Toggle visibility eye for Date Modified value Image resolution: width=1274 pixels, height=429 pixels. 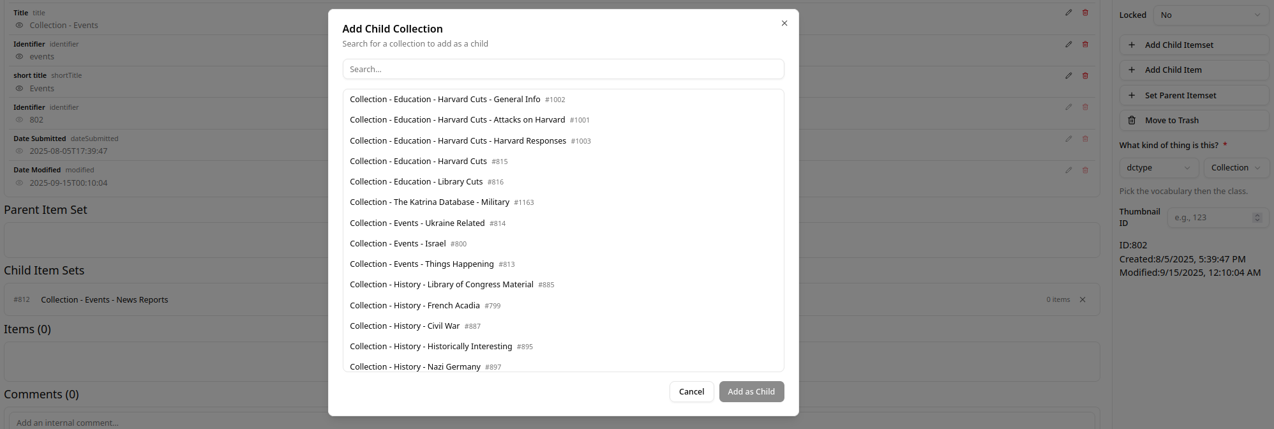tap(19, 183)
